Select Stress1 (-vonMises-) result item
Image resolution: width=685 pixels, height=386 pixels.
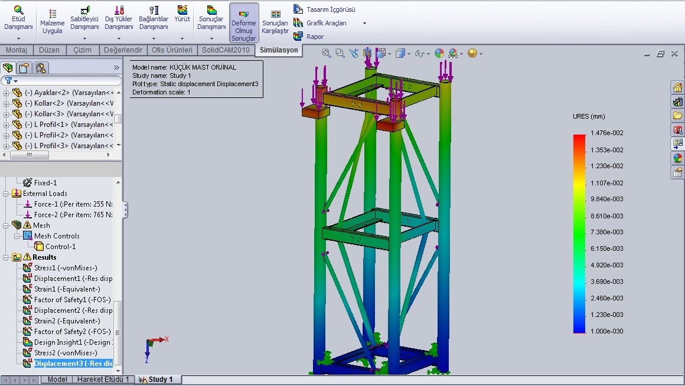65,268
